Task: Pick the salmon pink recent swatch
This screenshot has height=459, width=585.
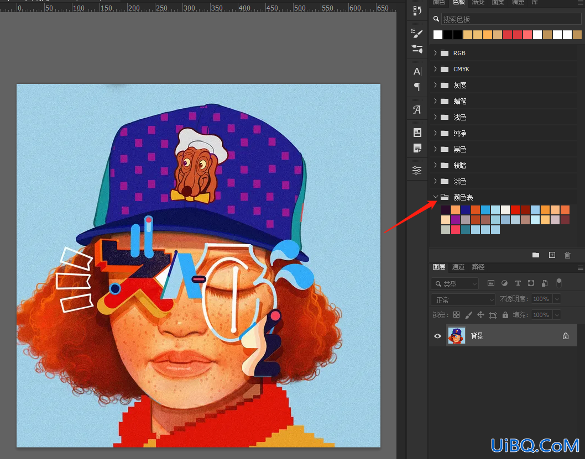Action: point(527,35)
